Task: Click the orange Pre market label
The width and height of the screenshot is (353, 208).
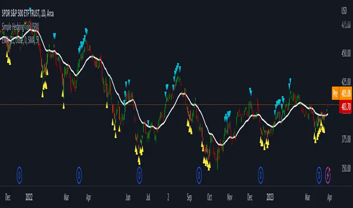Action: coord(336,93)
